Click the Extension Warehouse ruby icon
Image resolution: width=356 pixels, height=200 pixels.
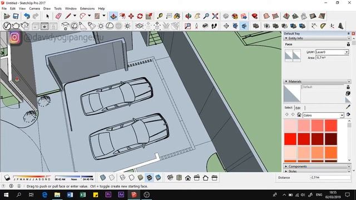coord(255,16)
